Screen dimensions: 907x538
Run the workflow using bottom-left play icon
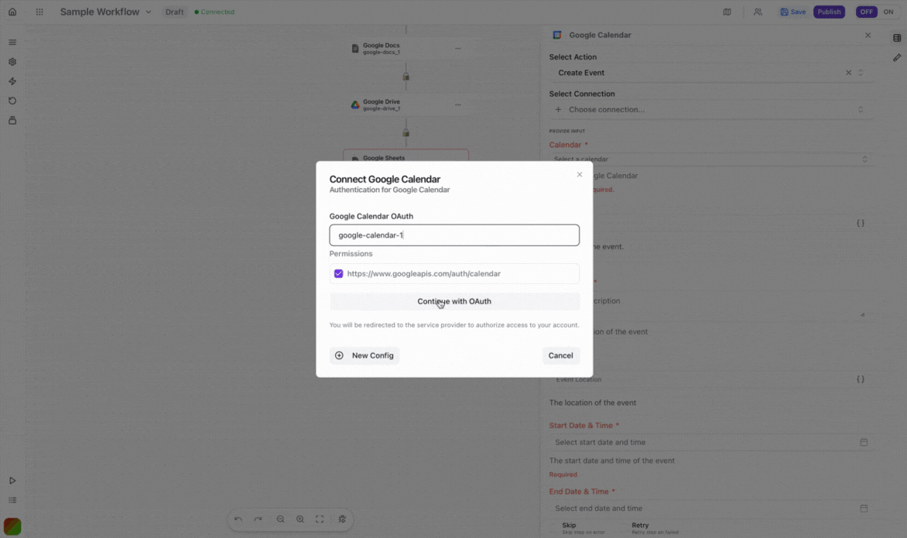12,480
